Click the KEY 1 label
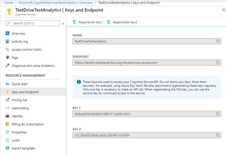This screenshot has height=155, width=226. click(76, 108)
